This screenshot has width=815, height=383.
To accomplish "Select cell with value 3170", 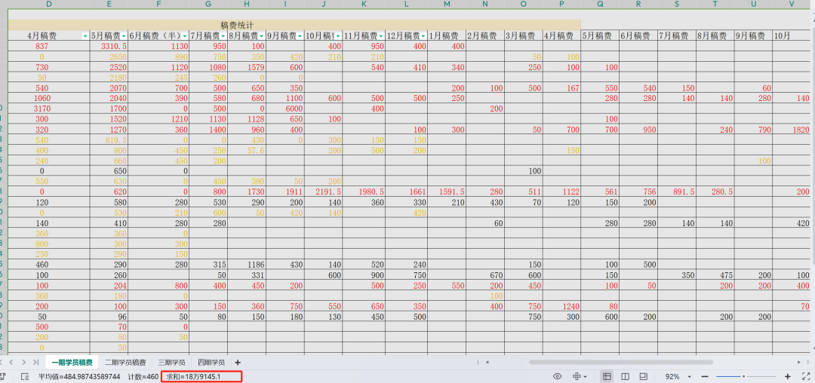I will pos(49,109).
